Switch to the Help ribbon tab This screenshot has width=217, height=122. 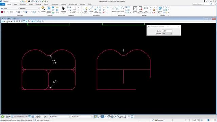90,4
